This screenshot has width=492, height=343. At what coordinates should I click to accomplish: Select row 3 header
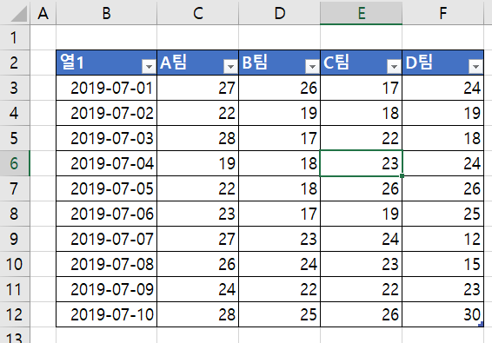[15, 88]
